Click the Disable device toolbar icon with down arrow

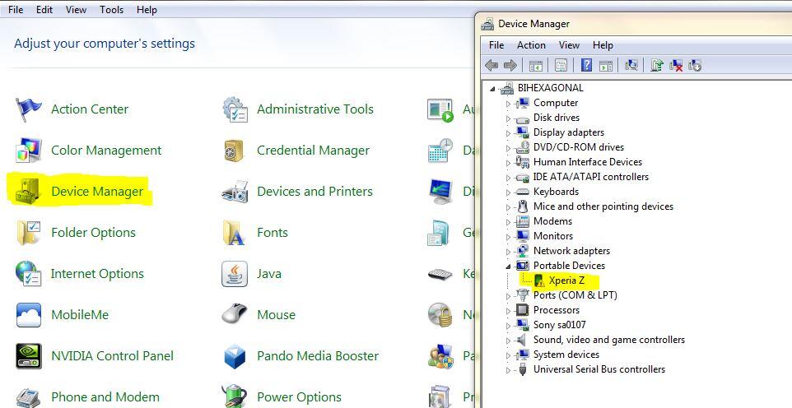(x=695, y=65)
